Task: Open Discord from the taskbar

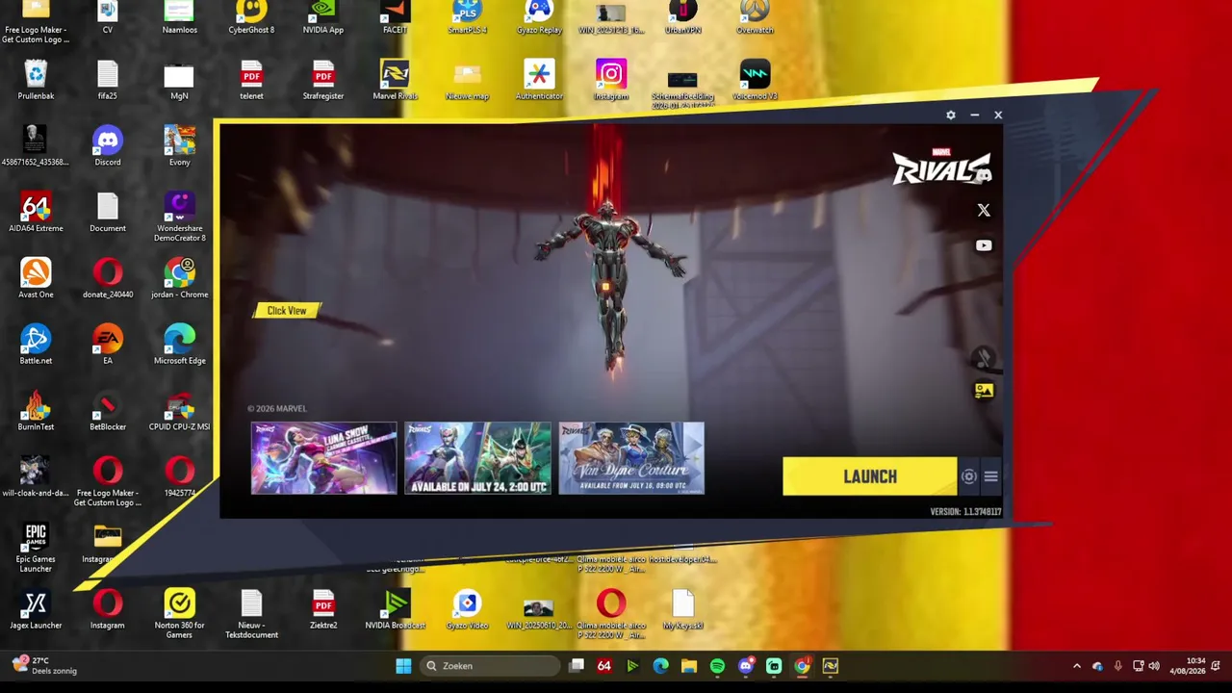Action: 746,666
